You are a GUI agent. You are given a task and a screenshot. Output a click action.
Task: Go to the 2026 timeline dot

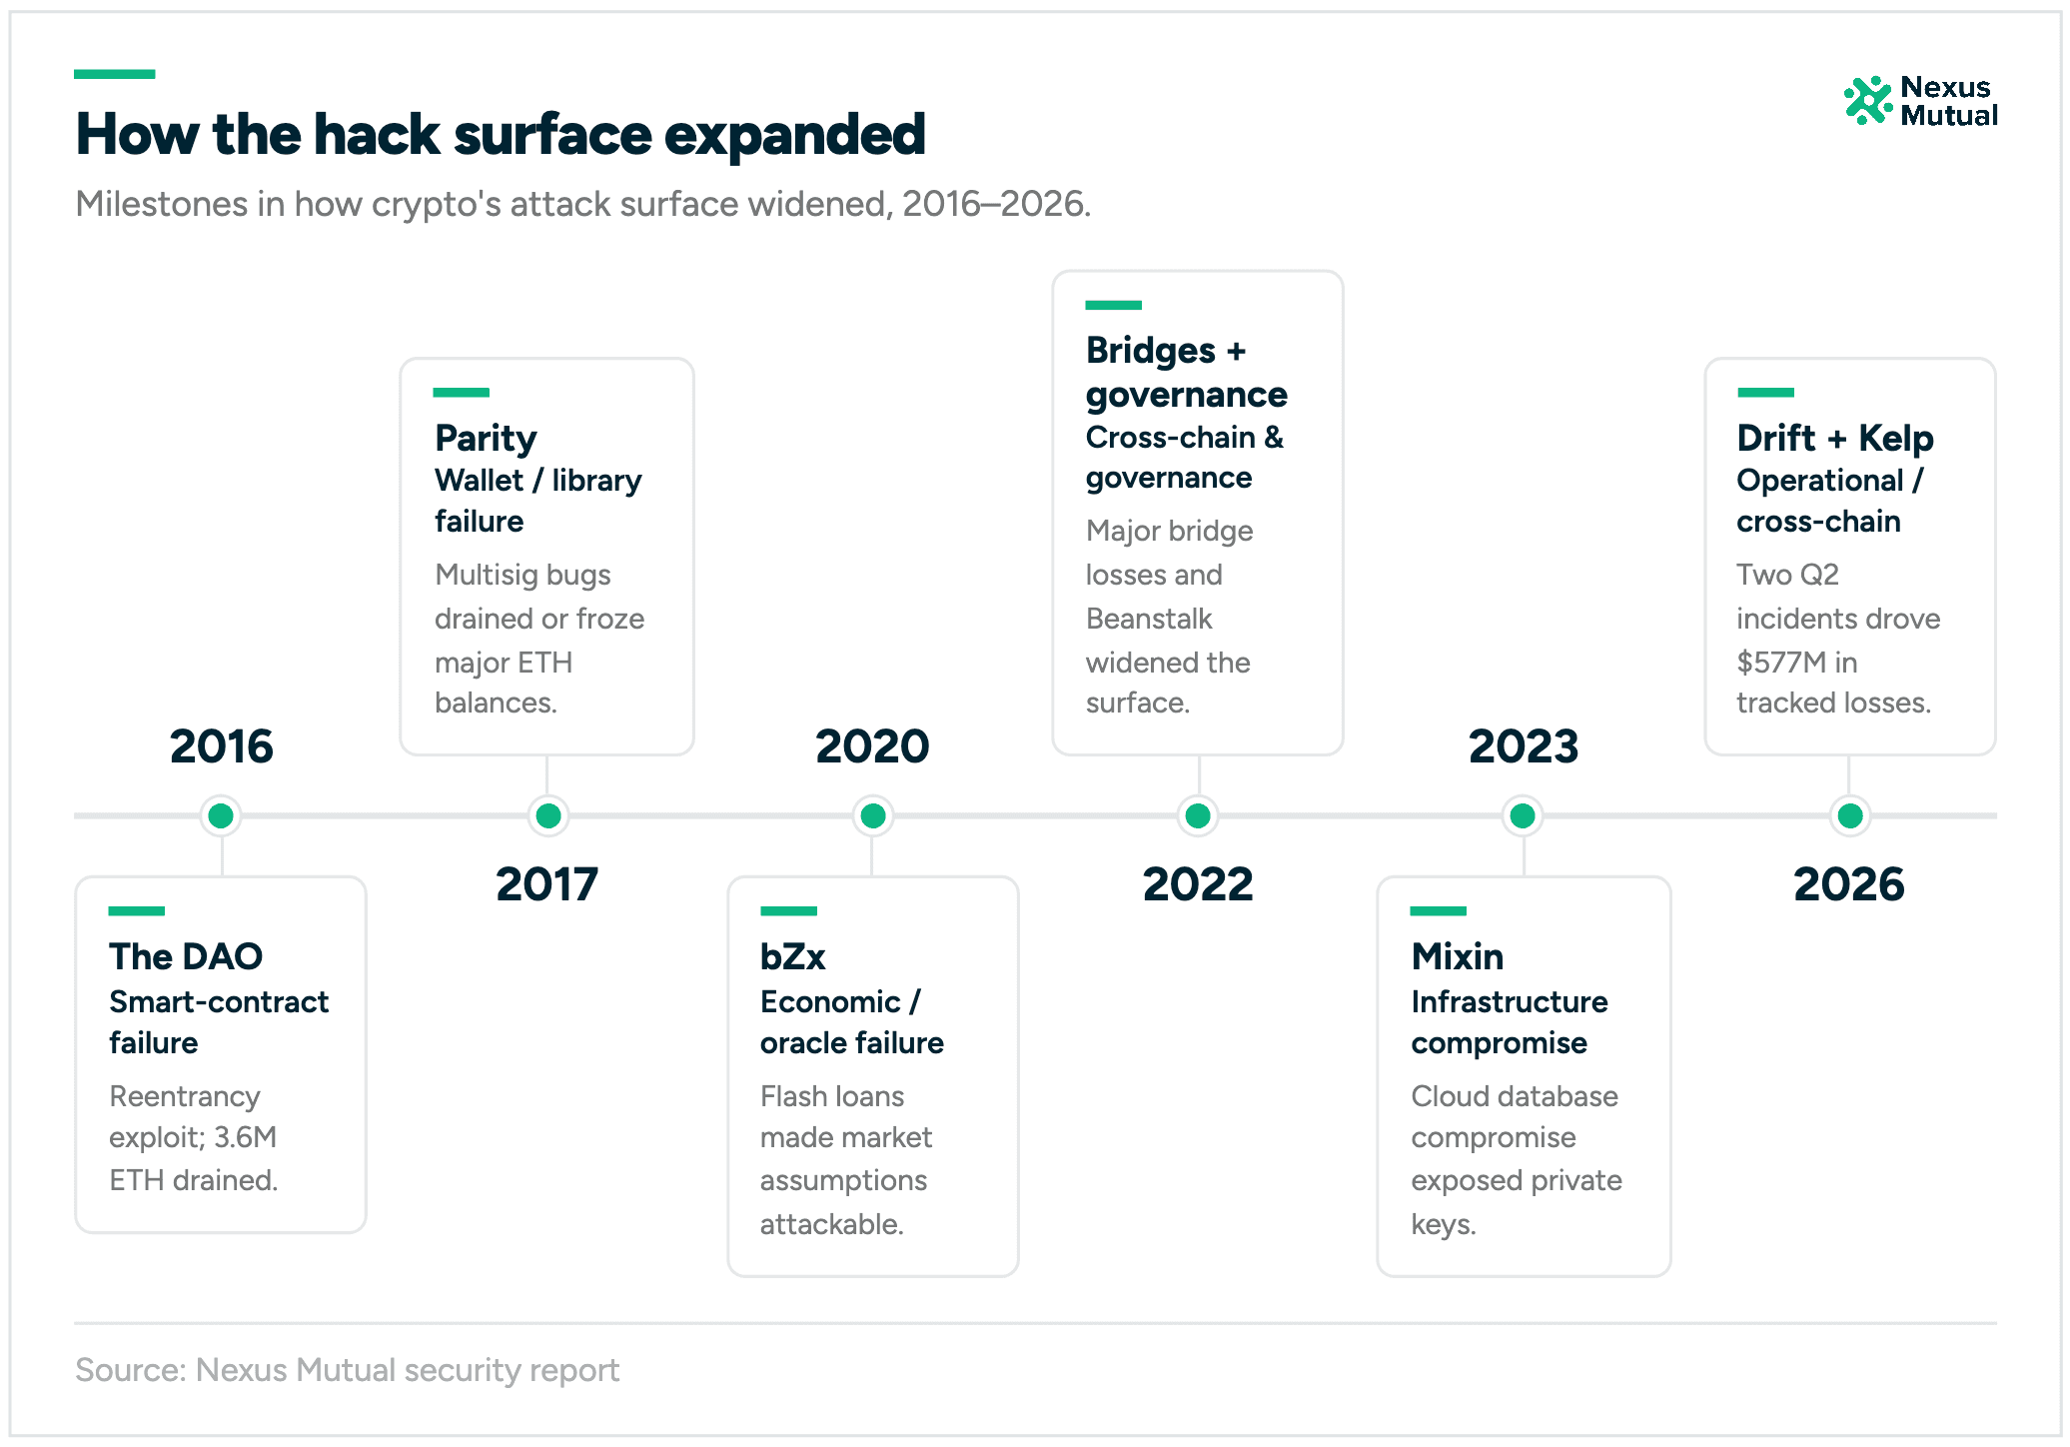(1849, 815)
